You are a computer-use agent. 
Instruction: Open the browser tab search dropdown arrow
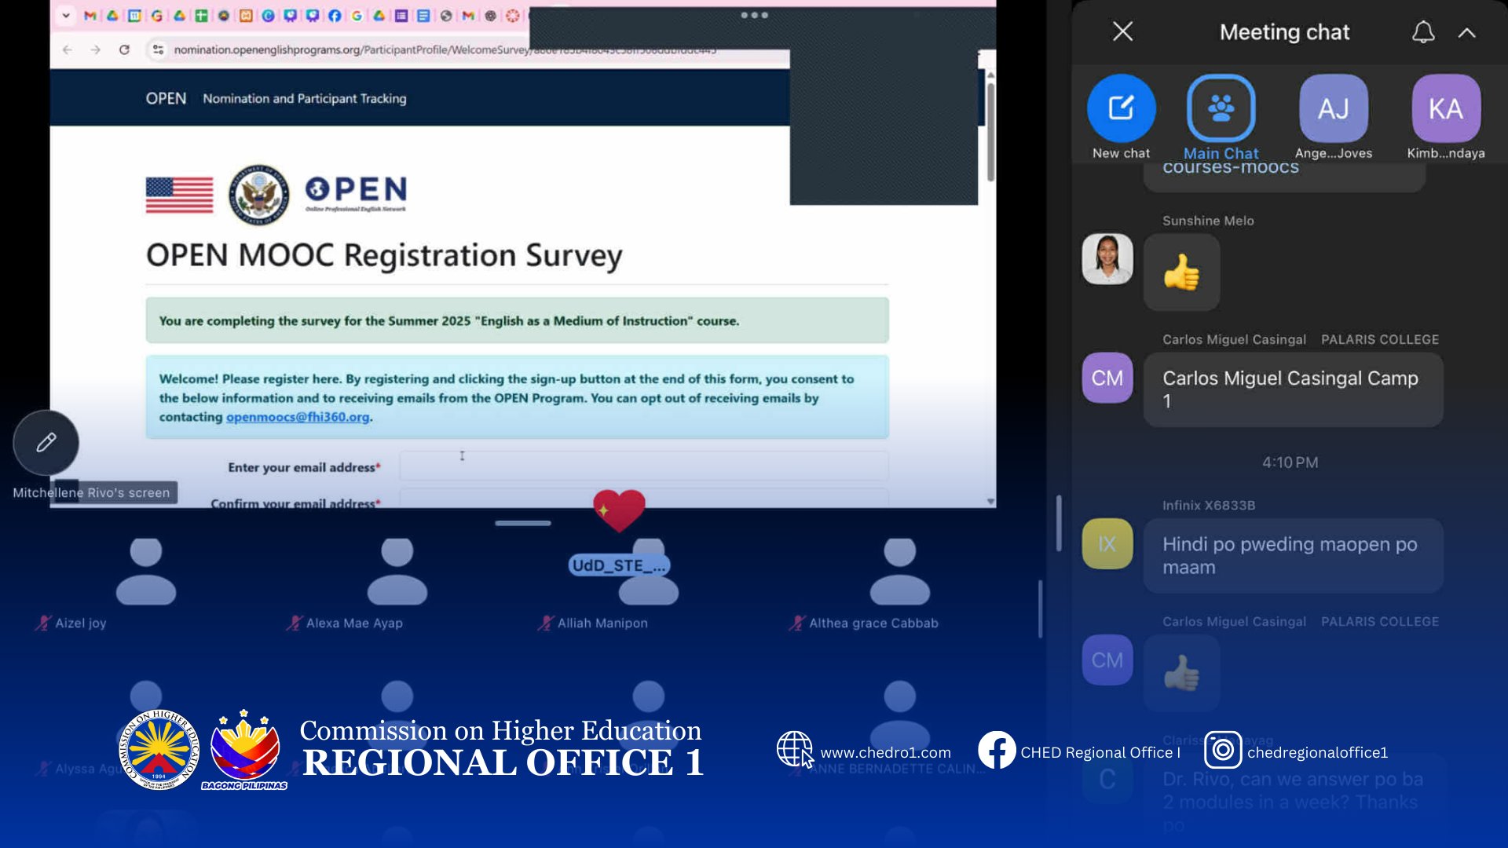tap(66, 15)
